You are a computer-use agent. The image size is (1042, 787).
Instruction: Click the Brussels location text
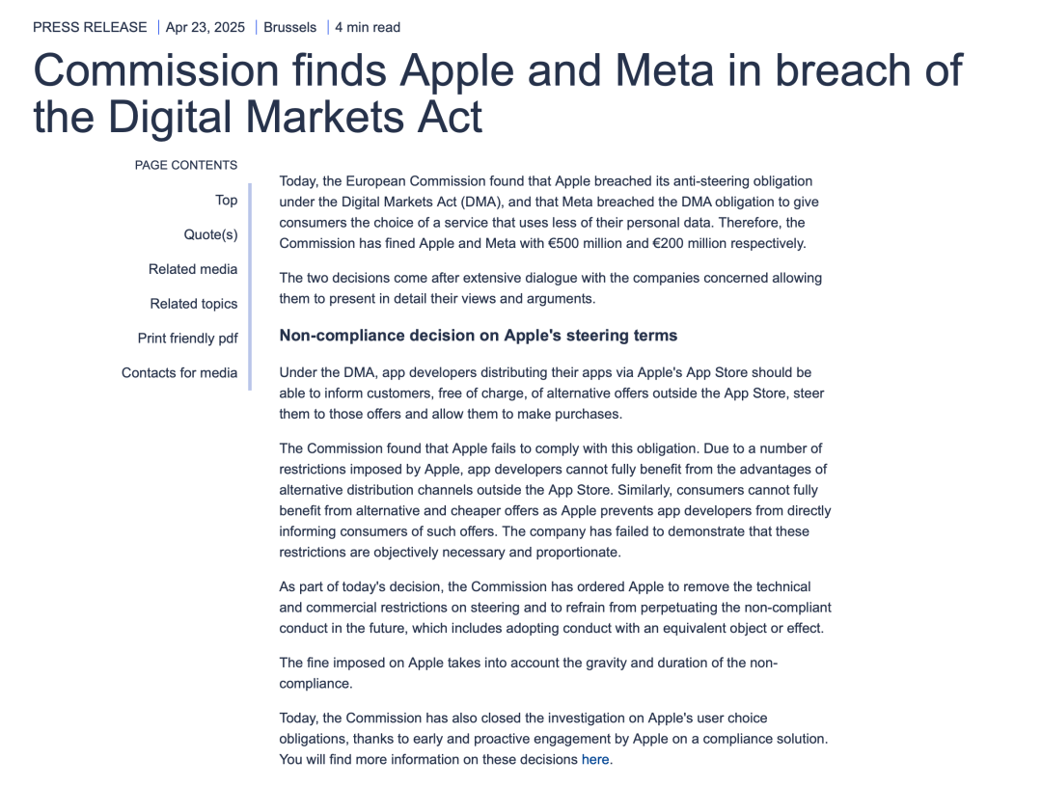pos(289,27)
